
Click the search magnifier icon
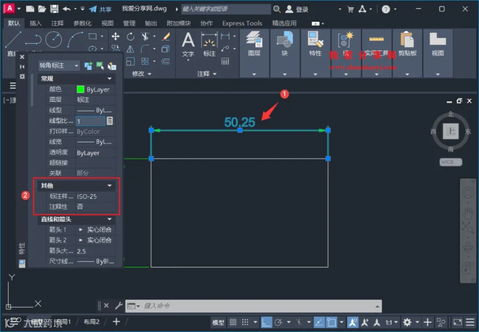(x=277, y=9)
